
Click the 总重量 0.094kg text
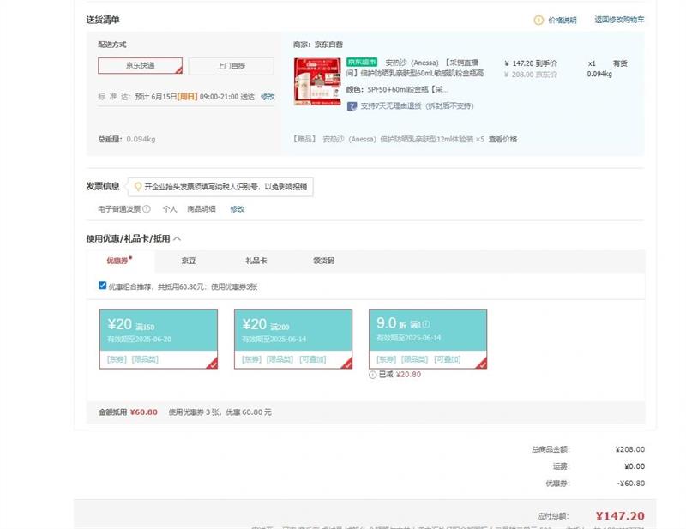pos(127,139)
